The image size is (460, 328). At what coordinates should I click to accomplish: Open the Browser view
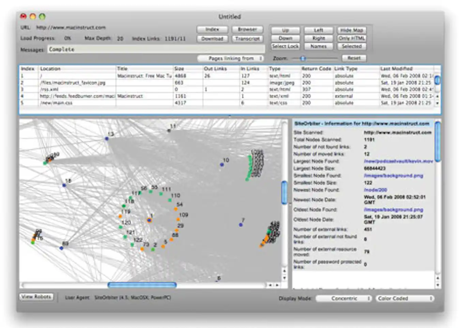tap(247, 30)
